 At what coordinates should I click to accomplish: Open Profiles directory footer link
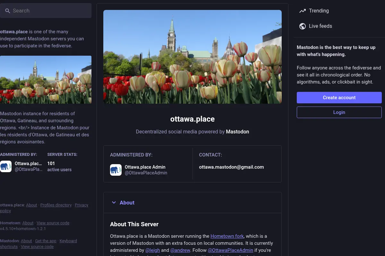pos(56,205)
